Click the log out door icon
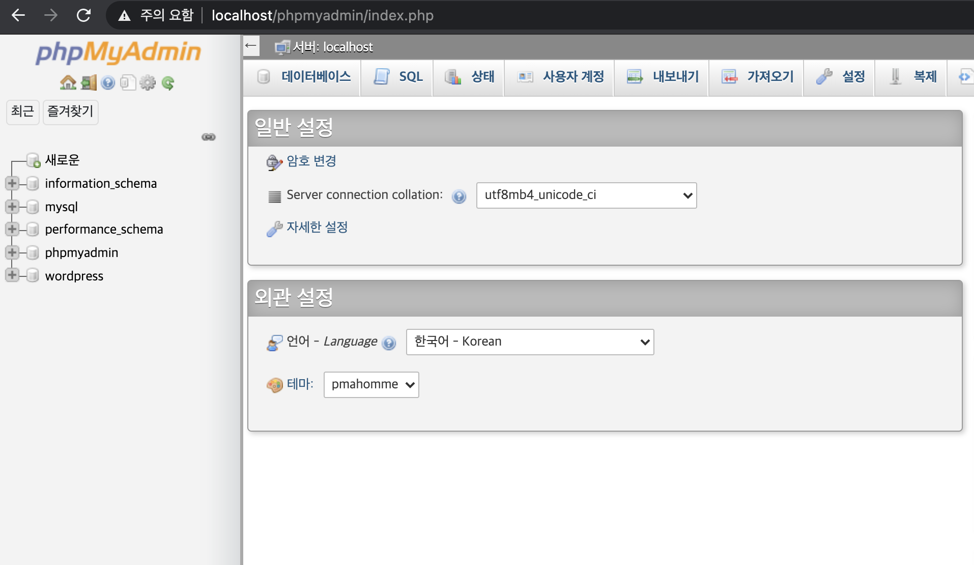The image size is (974, 565). (x=89, y=82)
